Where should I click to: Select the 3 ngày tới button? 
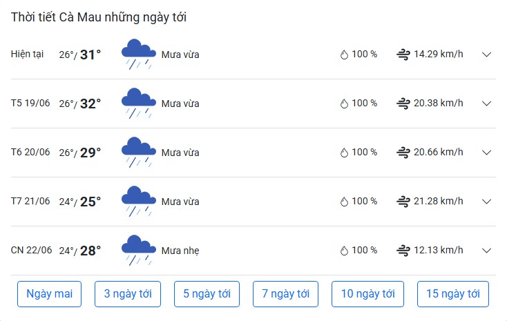pyautogui.click(x=128, y=294)
